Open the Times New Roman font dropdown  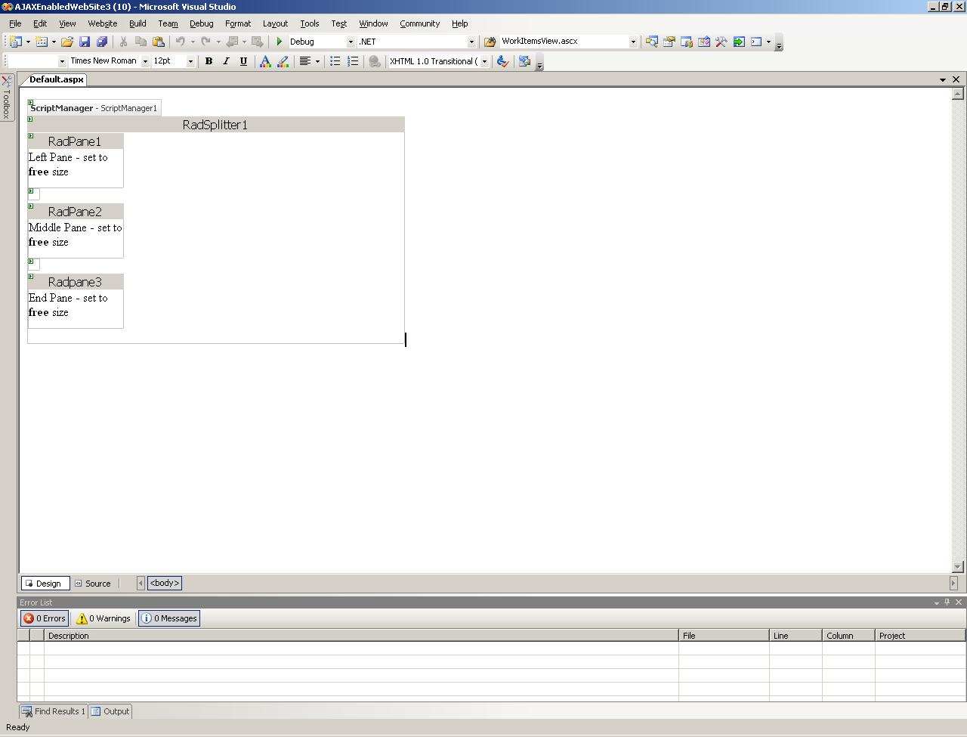tap(145, 61)
